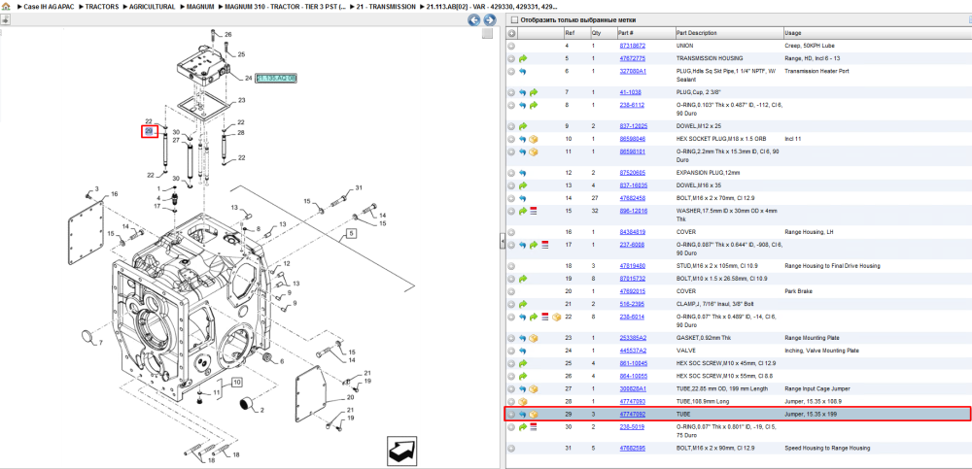
Task: Click package icon on Ref 22 O-RING row
Action: click(556, 317)
